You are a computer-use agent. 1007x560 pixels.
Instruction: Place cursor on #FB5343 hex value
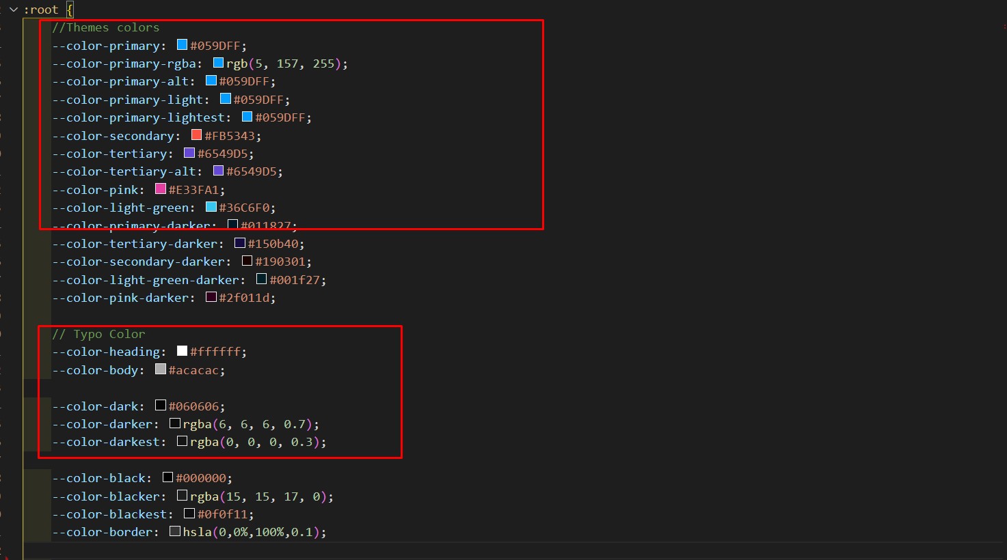tap(230, 136)
